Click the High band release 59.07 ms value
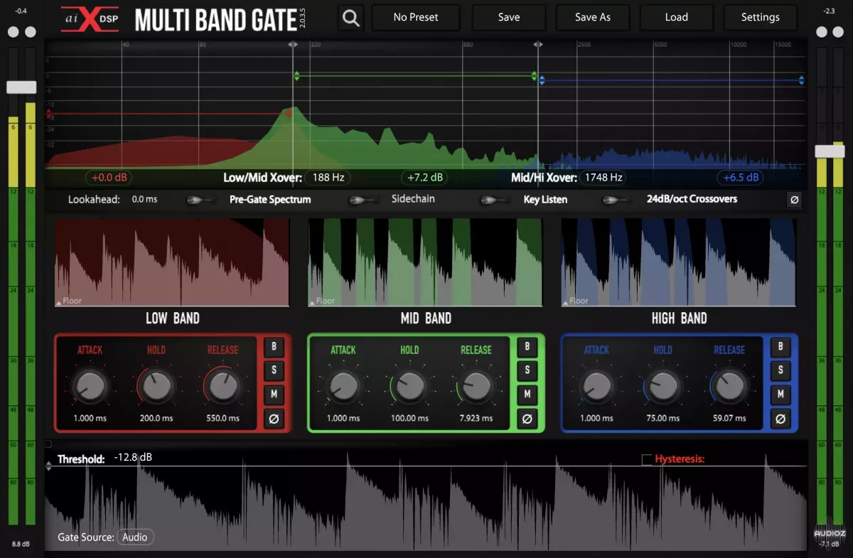 [729, 419]
